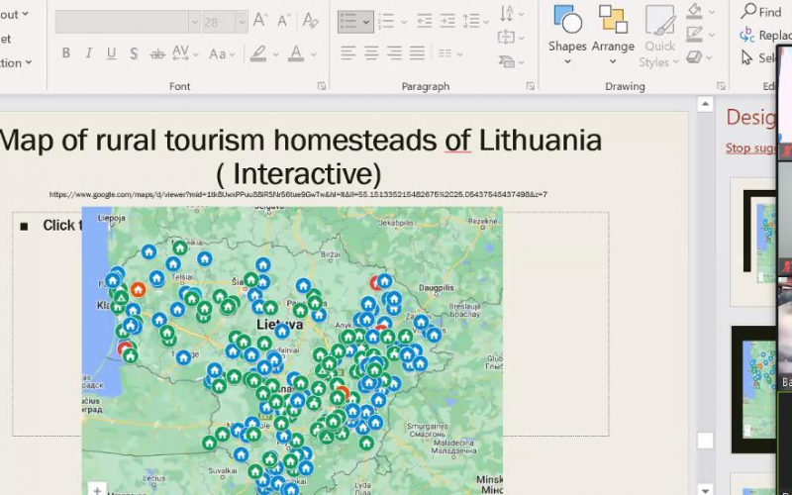
Task: Justify text alignment
Action: tap(417, 52)
